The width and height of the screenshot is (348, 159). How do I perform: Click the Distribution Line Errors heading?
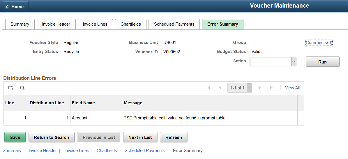click(x=30, y=78)
